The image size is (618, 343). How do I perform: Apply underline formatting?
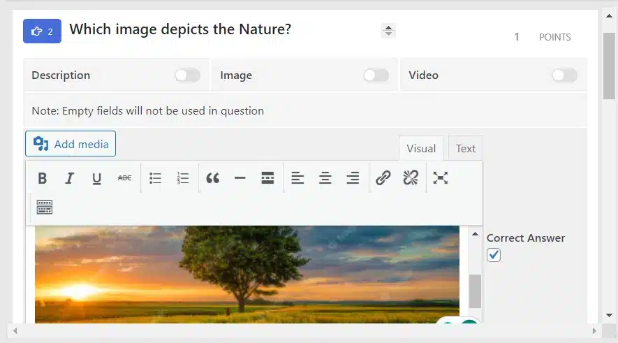pyautogui.click(x=96, y=178)
